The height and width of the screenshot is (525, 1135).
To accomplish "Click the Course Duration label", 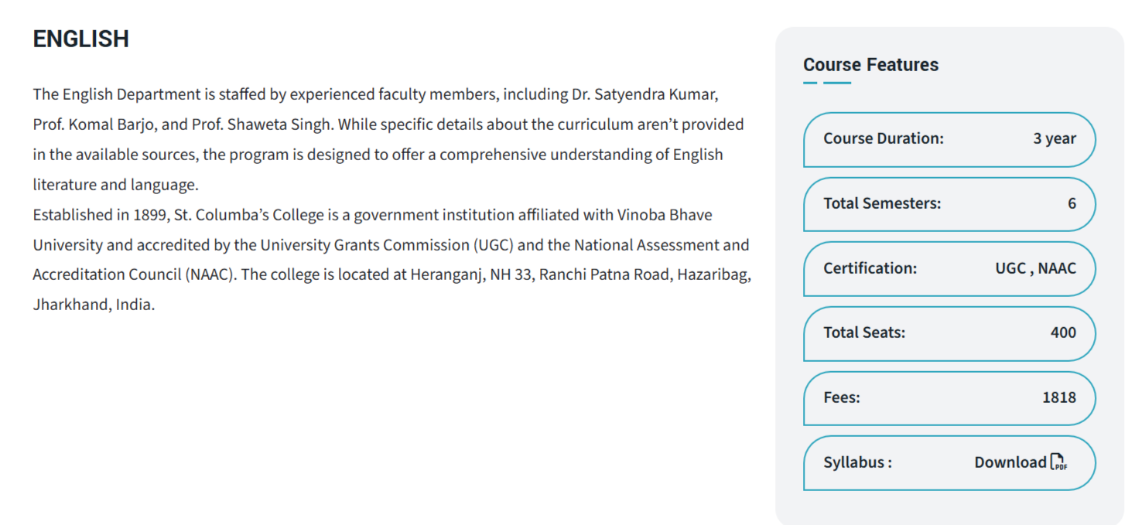I will [x=883, y=138].
